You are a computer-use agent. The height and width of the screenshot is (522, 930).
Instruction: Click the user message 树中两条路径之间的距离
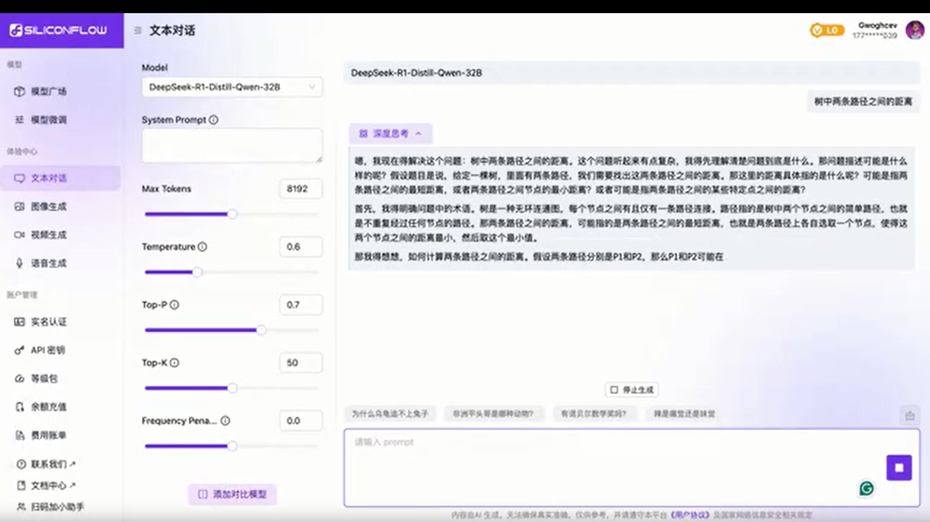coord(863,102)
